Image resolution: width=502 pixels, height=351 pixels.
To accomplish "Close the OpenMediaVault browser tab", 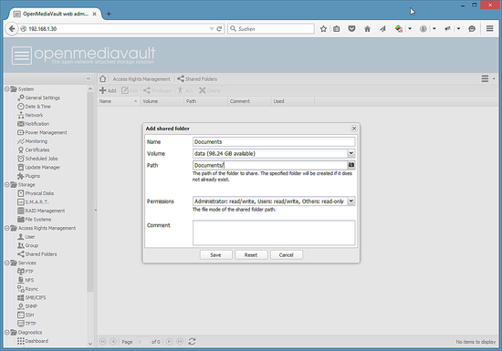I will coord(94,14).
